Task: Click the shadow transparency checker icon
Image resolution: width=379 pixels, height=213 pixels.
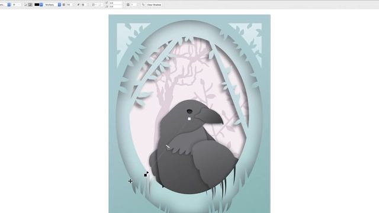Action: [x=64, y=5]
